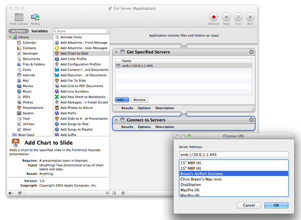The width and height of the screenshot is (301, 220).
Task: Choose Add Grid to PDF Documents action
Action: tap(81, 86)
